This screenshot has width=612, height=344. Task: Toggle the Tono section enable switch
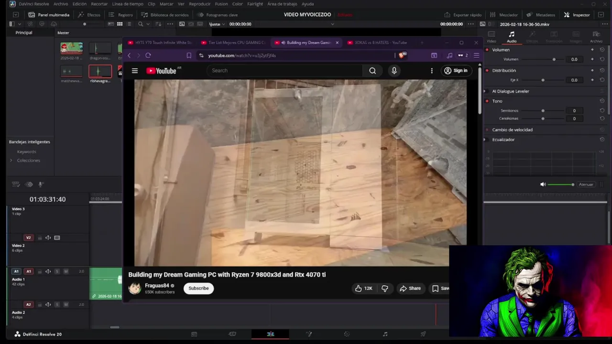pos(487,101)
